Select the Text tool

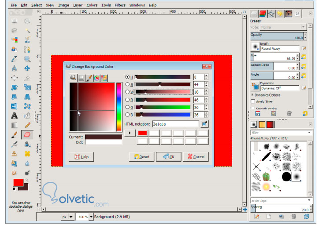(15, 116)
